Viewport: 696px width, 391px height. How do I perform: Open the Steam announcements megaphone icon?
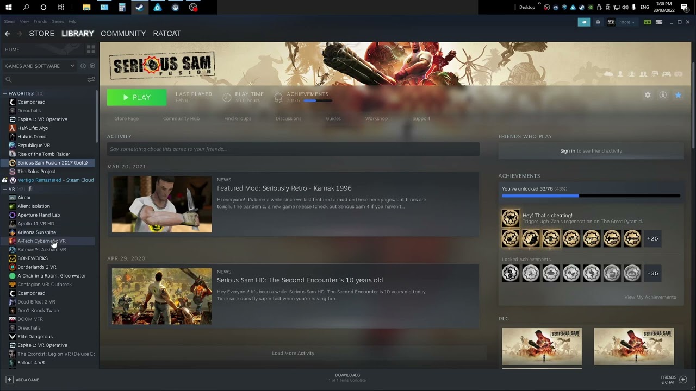(x=583, y=22)
